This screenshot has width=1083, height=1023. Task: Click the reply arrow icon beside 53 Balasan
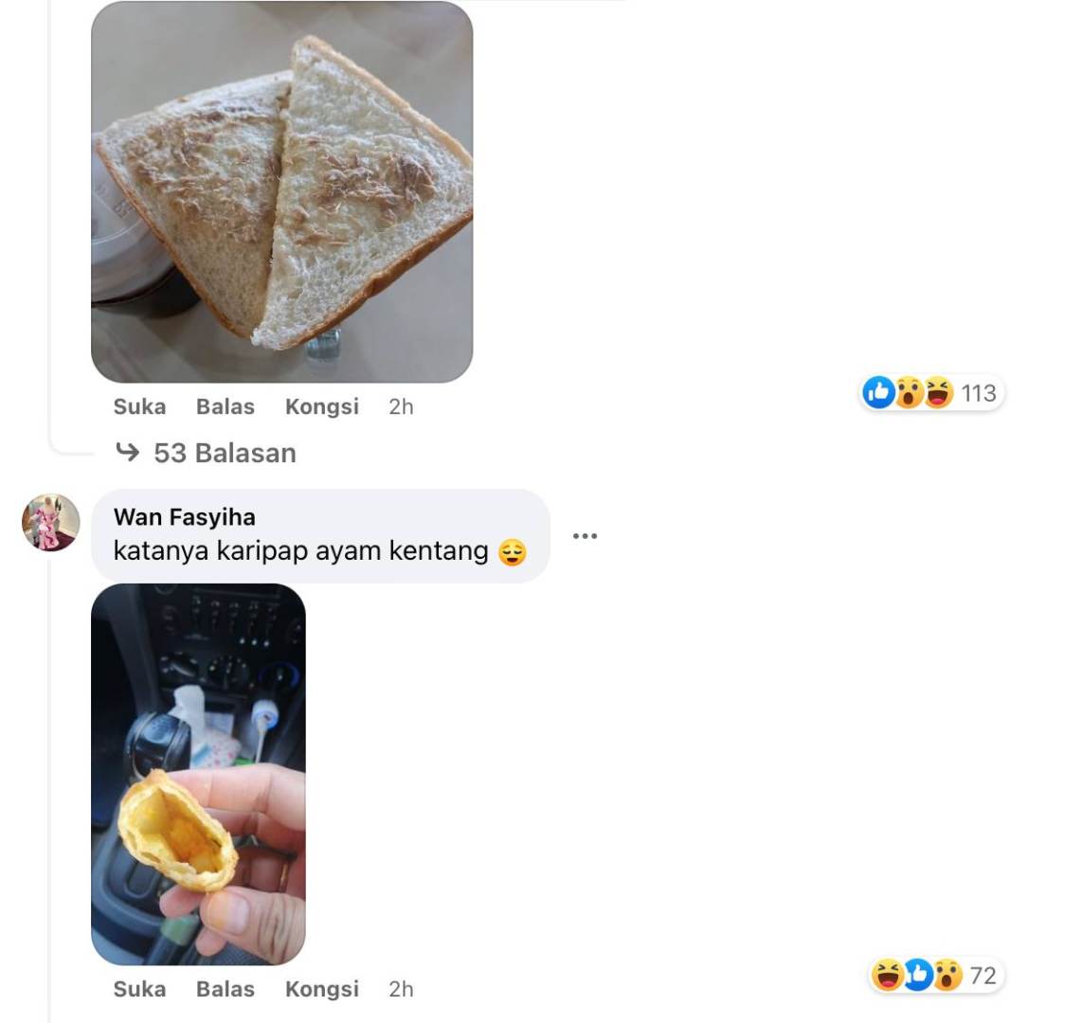click(127, 453)
